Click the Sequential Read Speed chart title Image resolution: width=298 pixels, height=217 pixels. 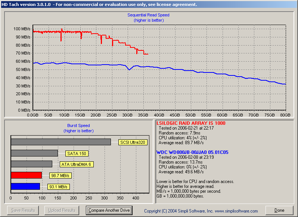pyautogui.click(x=148, y=15)
